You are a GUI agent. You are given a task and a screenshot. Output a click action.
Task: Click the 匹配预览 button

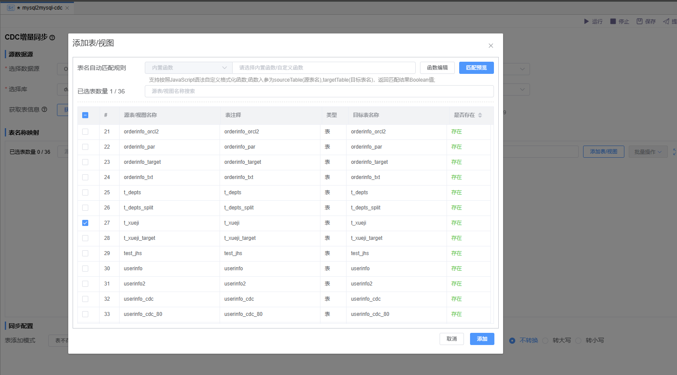coord(476,68)
